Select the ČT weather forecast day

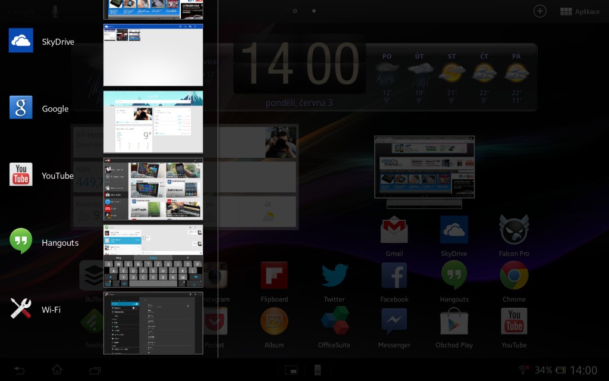pyautogui.click(x=484, y=78)
